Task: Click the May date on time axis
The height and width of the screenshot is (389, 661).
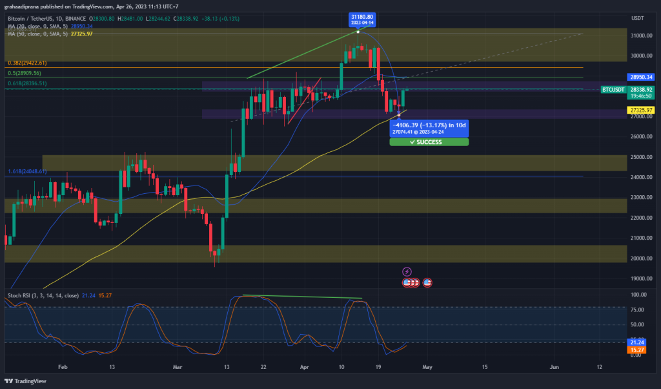Action: pyautogui.click(x=427, y=367)
